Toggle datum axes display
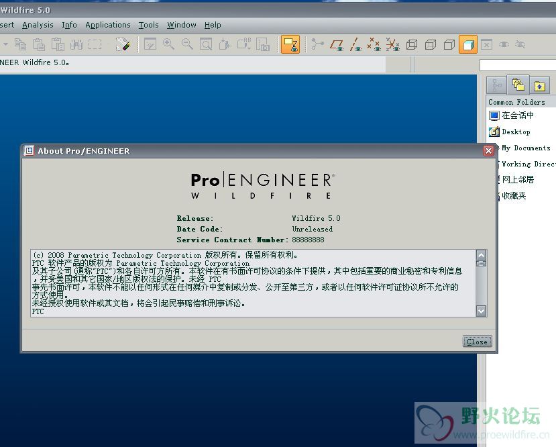 coord(355,44)
